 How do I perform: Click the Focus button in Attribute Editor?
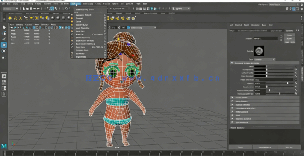[289, 35]
